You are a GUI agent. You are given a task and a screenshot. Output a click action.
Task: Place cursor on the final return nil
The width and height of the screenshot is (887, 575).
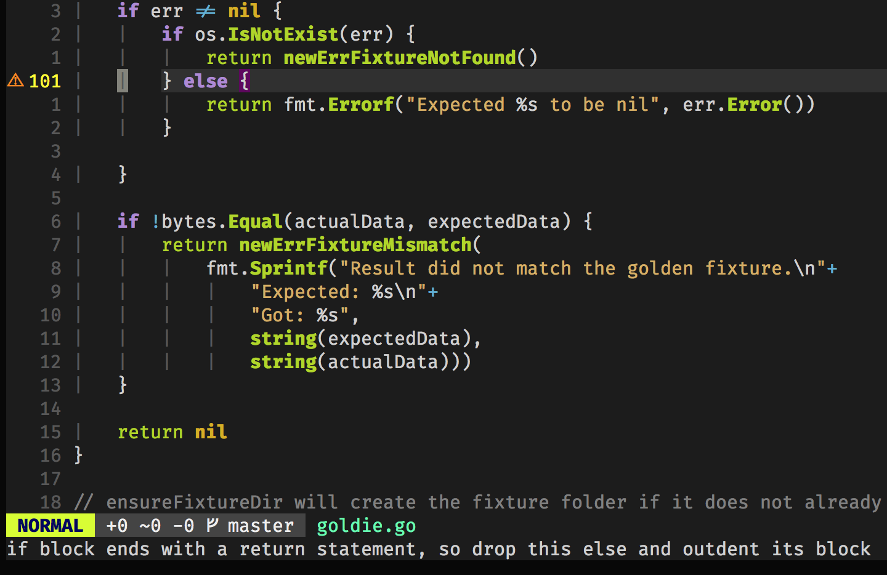pyautogui.click(x=172, y=432)
